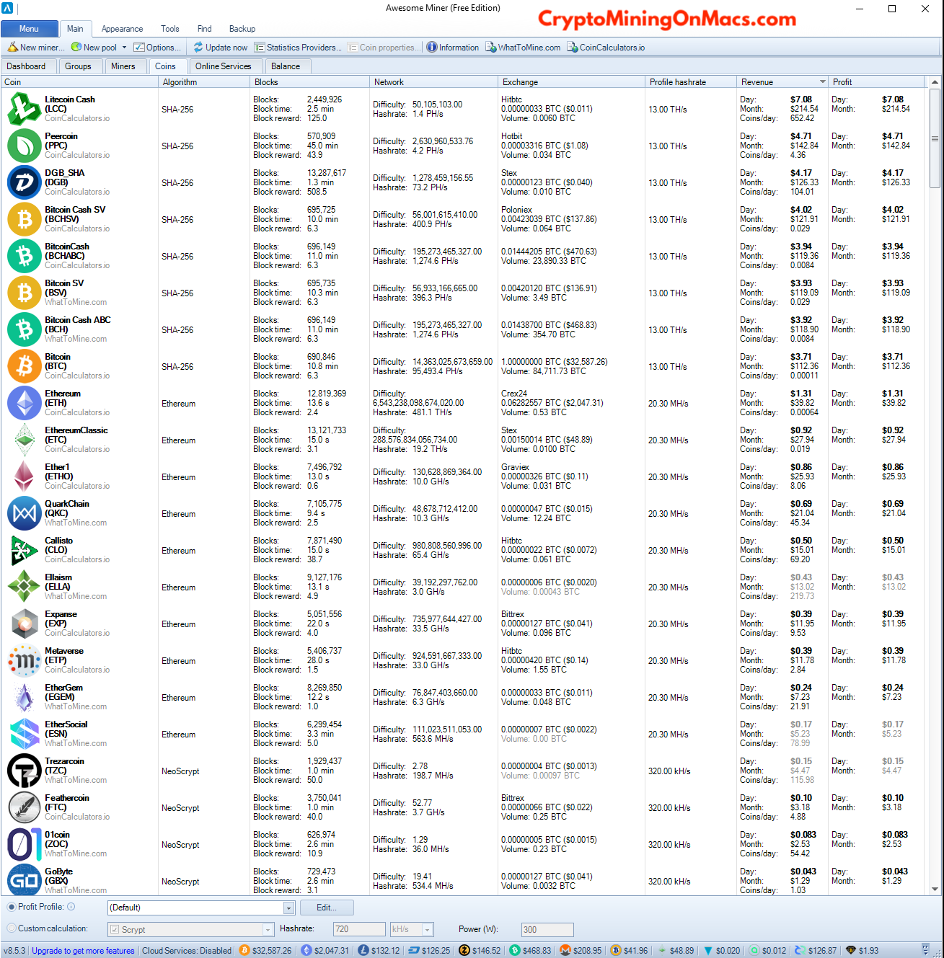Click the Peercoin green leaf logo
The image size is (944, 958).
point(25,146)
